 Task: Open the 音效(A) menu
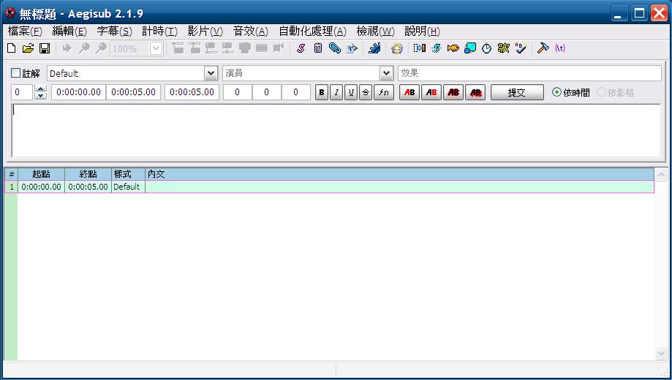click(x=251, y=31)
